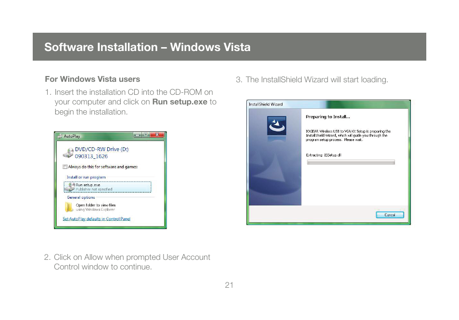459x320 pixels.
Task: Click the yellow folder icon in AutoPlay
Action: click(x=69, y=207)
